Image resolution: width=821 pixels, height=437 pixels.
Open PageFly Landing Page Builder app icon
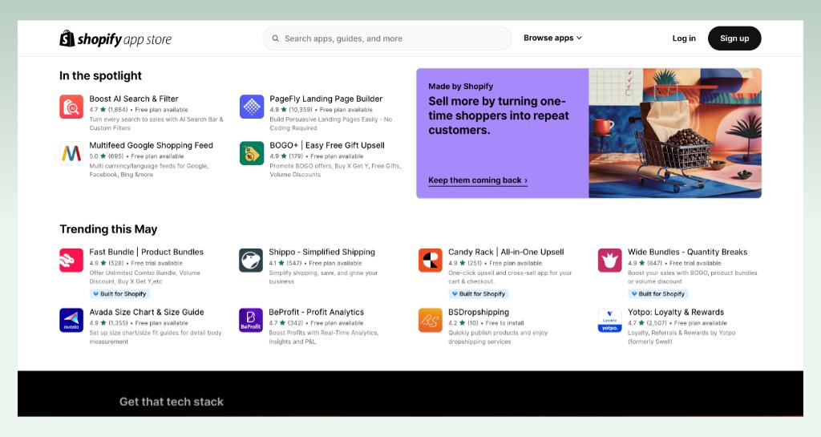click(x=252, y=107)
